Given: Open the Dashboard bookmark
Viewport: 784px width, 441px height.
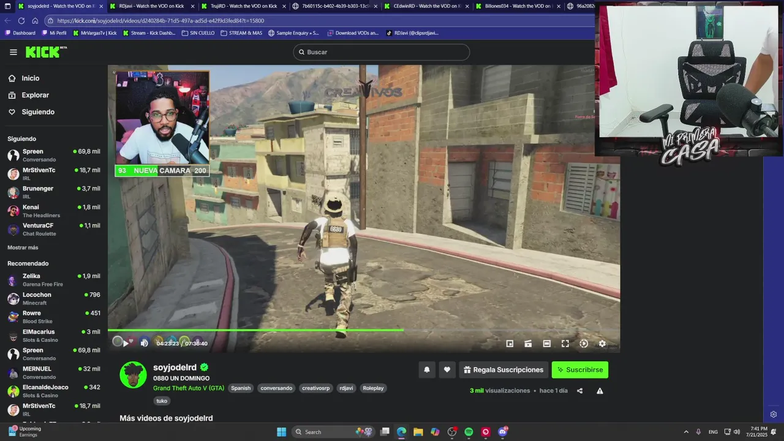Looking at the screenshot, I should [x=20, y=33].
